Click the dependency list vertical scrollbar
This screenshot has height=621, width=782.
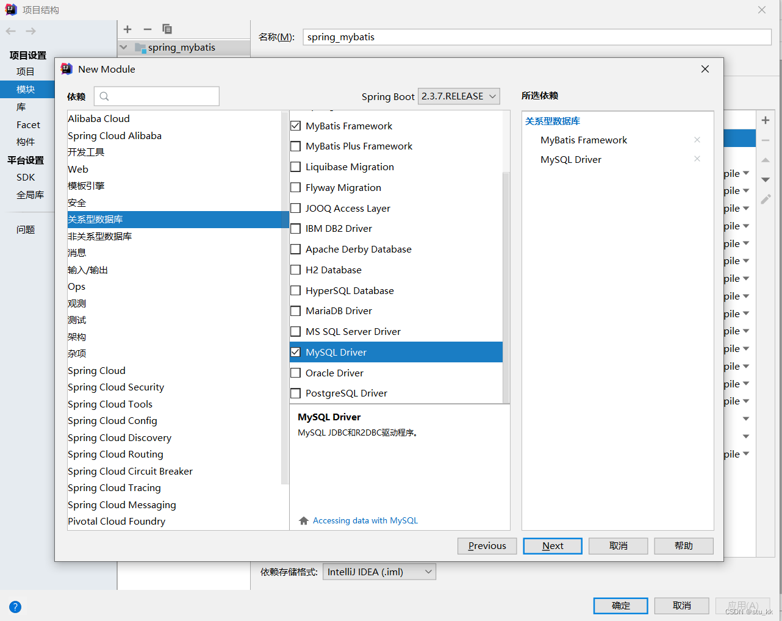pyautogui.click(x=506, y=287)
